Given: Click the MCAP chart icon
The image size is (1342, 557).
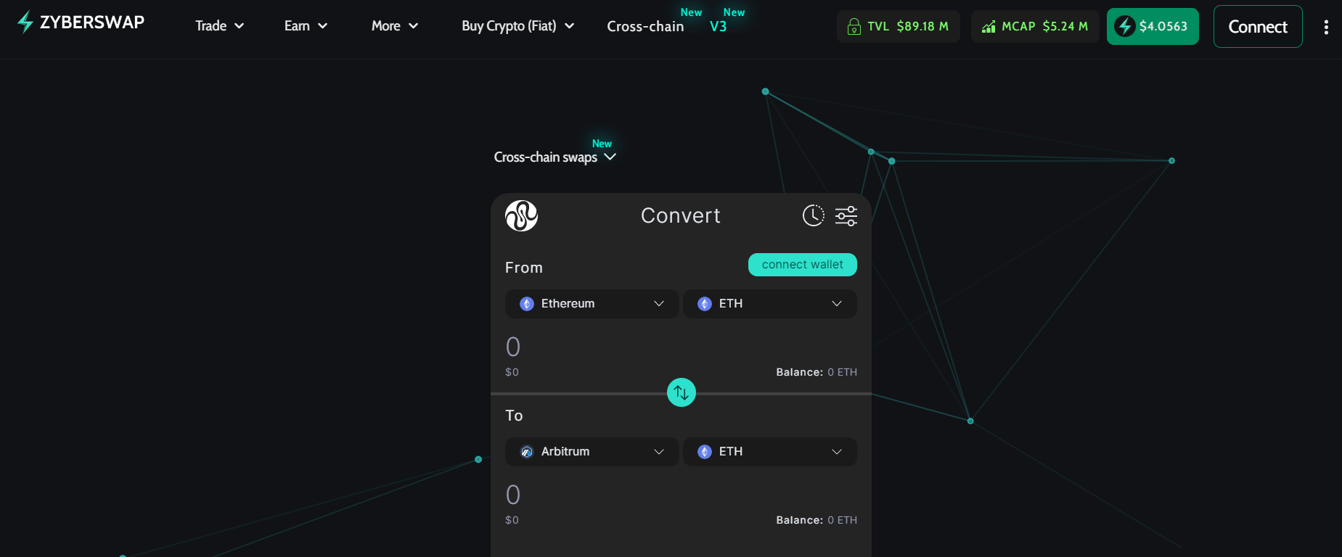Looking at the screenshot, I should point(989,27).
